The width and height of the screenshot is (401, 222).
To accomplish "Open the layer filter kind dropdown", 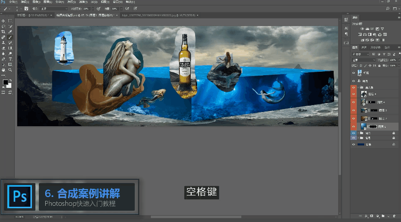I will 360,54.
